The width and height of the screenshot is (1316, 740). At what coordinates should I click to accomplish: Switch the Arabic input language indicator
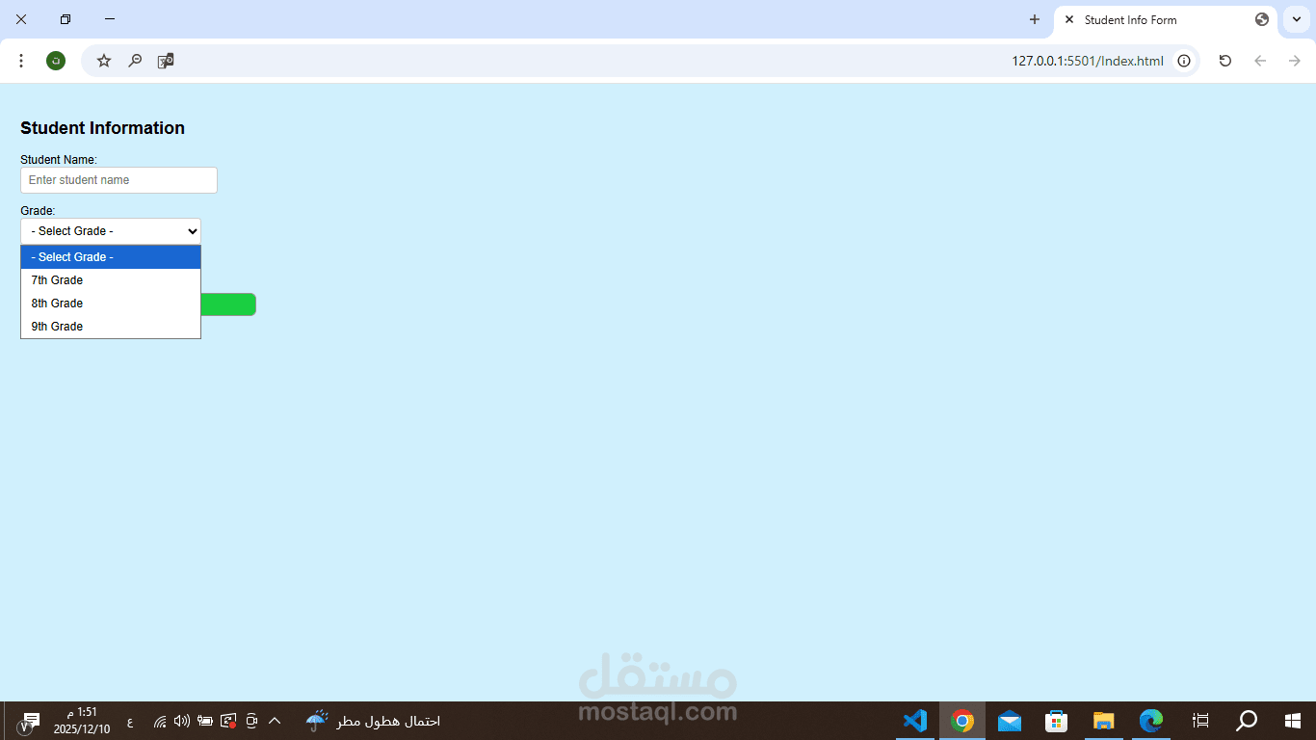click(130, 721)
